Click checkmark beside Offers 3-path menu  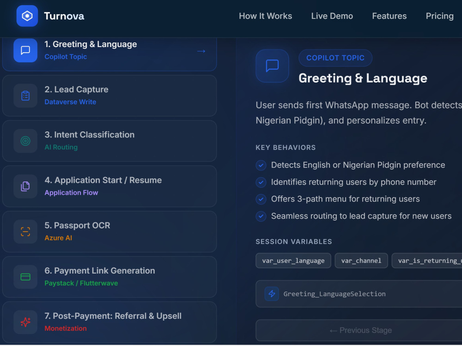pyautogui.click(x=261, y=199)
